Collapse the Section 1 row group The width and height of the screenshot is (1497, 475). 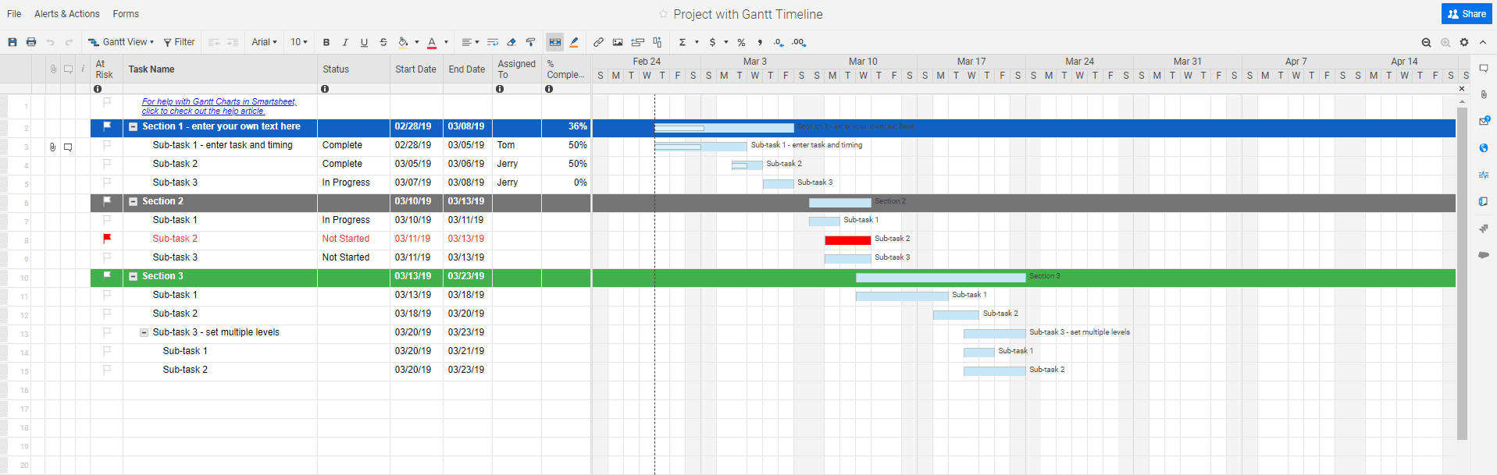pyautogui.click(x=134, y=126)
